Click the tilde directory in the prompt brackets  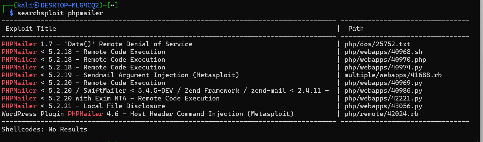(112, 5)
